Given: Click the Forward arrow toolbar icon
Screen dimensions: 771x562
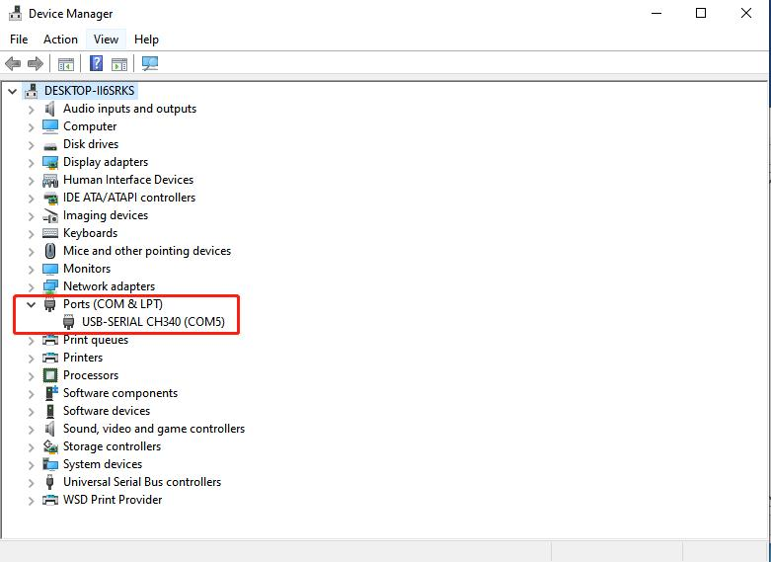Looking at the screenshot, I should (x=36, y=63).
